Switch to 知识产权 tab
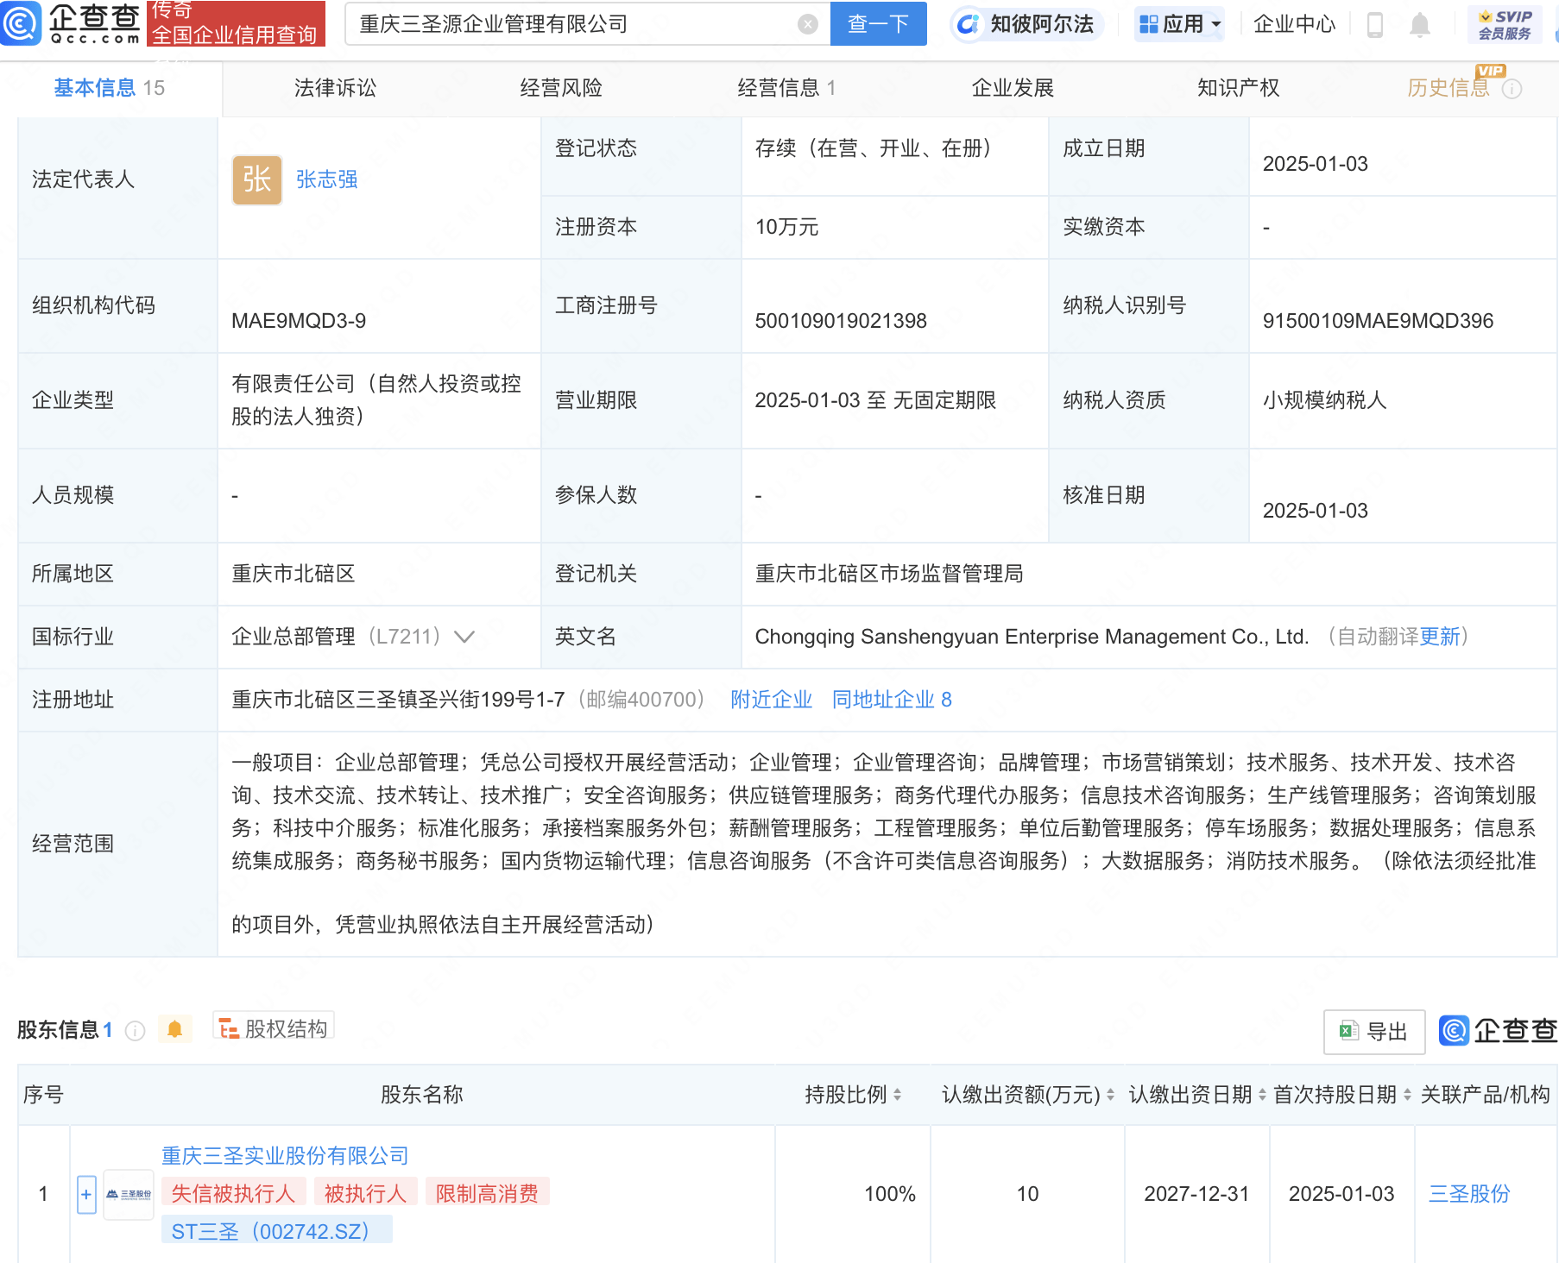The height and width of the screenshot is (1263, 1559). pos(1238,88)
